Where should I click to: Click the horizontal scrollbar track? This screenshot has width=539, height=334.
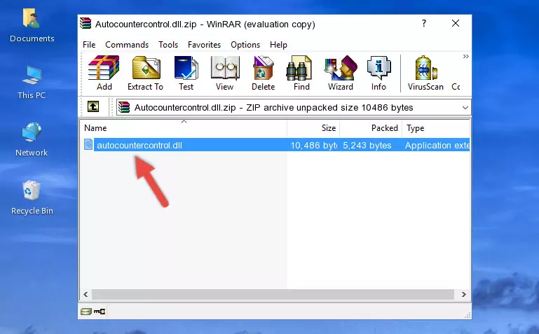coord(273,295)
